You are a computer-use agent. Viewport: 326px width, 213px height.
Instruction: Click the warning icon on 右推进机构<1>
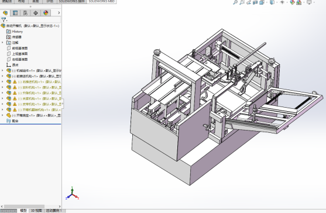pos(15,82)
